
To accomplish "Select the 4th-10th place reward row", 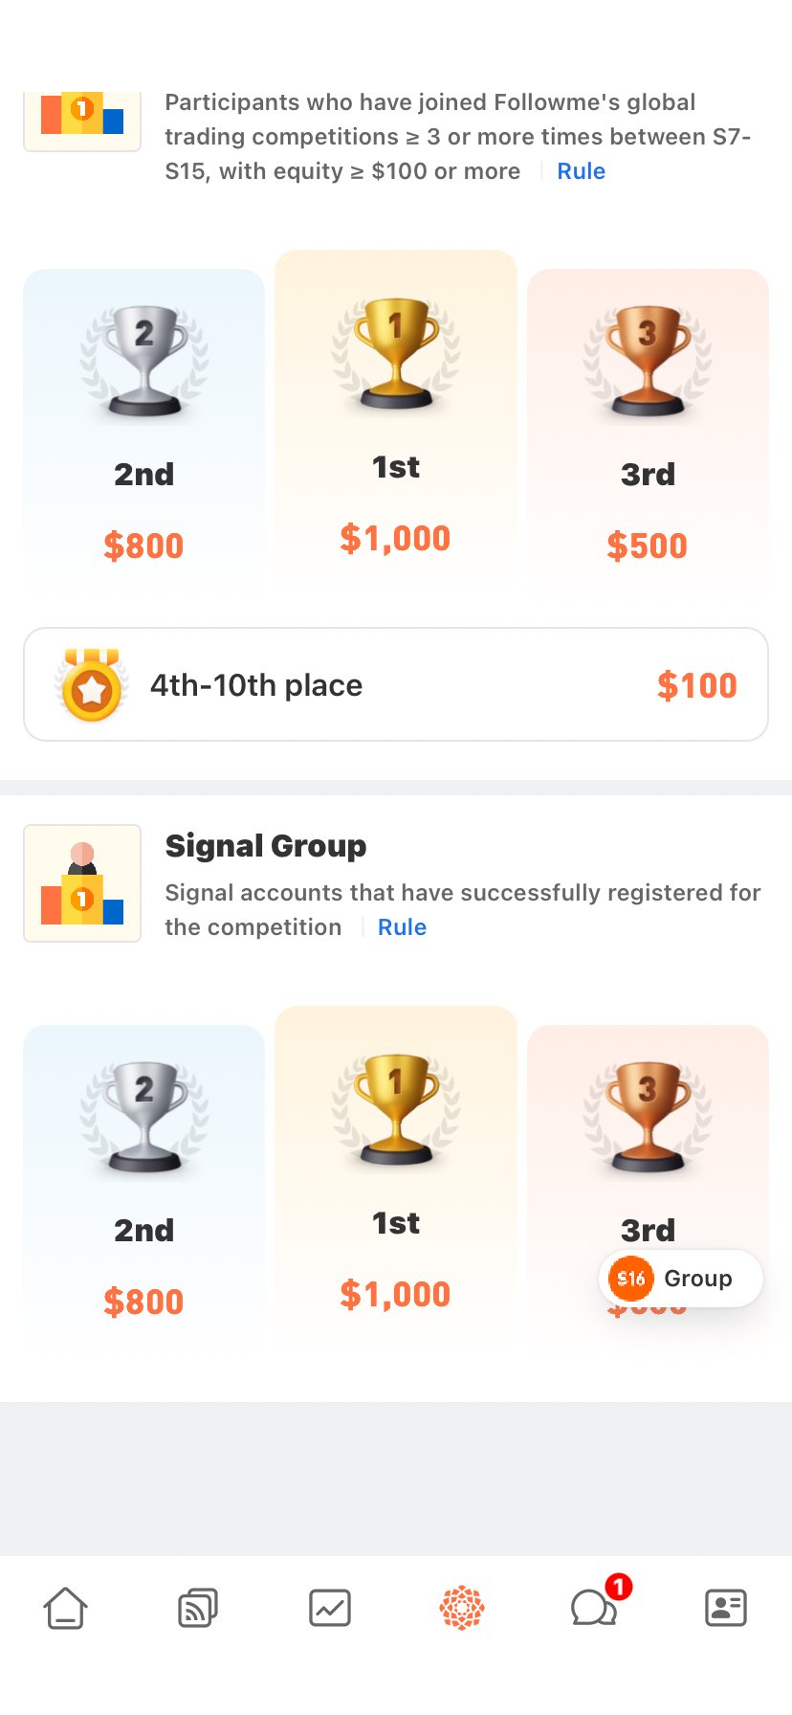I will pos(396,684).
